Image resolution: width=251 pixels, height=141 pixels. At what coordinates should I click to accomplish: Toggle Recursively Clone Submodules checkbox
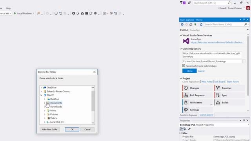(184, 66)
